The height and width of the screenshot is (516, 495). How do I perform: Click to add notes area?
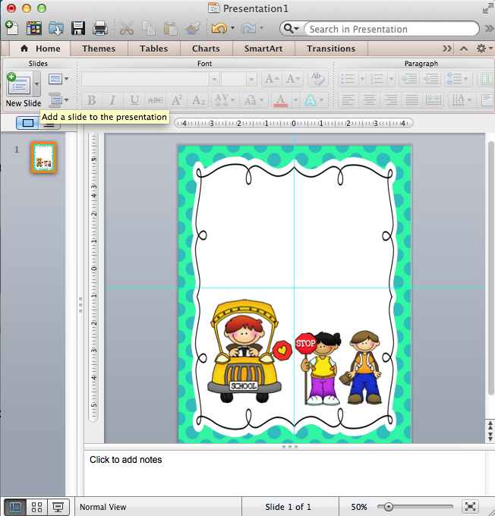coord(285,473)
